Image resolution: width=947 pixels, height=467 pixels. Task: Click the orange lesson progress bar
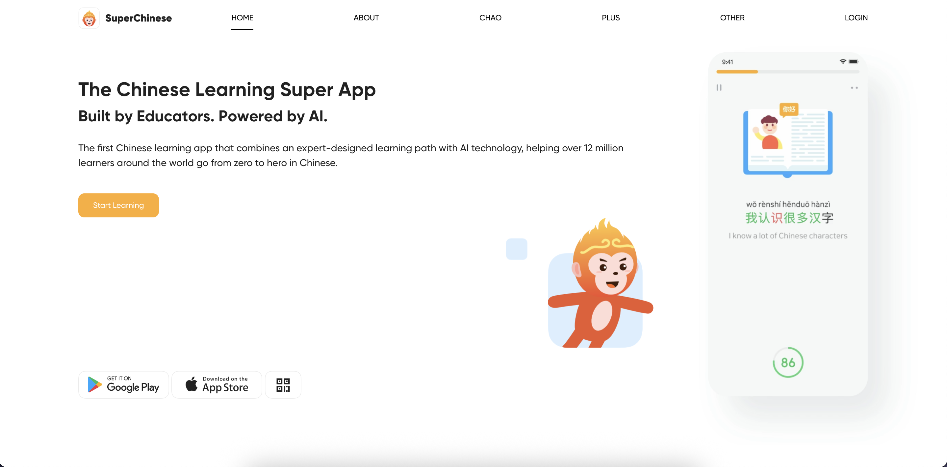tap(737, 72)
